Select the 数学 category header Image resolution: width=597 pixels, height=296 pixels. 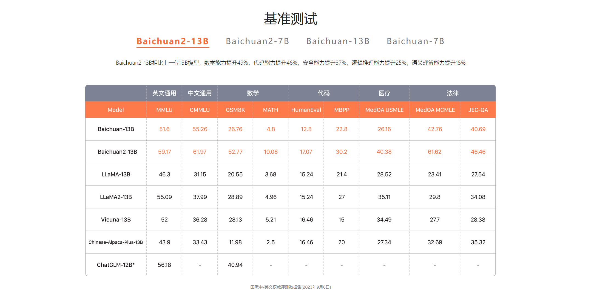253,93
